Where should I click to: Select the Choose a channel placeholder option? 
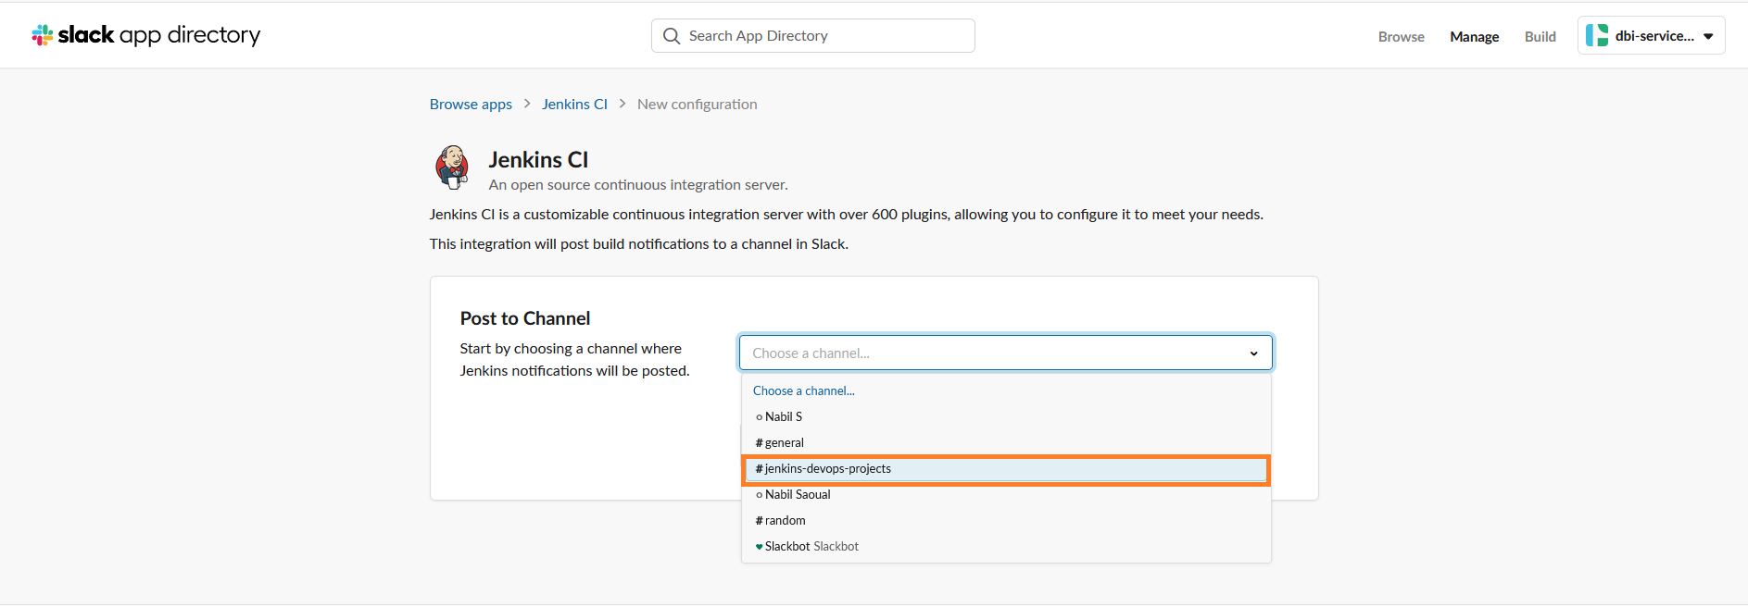(x=1006, y=391)
